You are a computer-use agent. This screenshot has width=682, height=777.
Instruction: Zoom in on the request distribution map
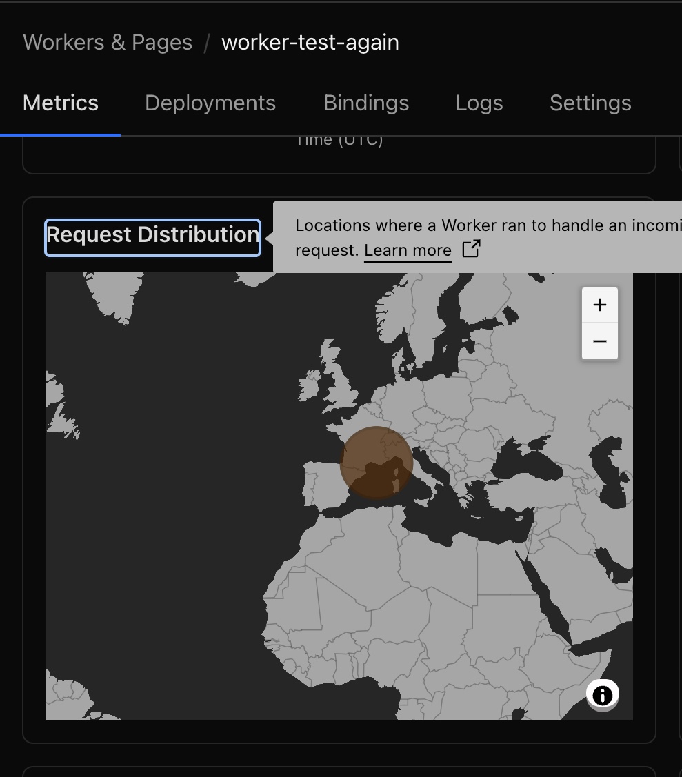(600, 305)
